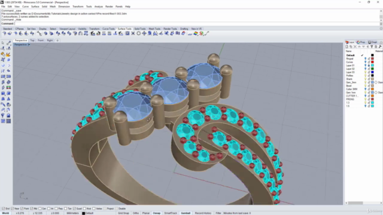Select the pointer tool in left sidebar
This screenshot has height=215, width=383.
pyautogui.click(x=3, y=43)
